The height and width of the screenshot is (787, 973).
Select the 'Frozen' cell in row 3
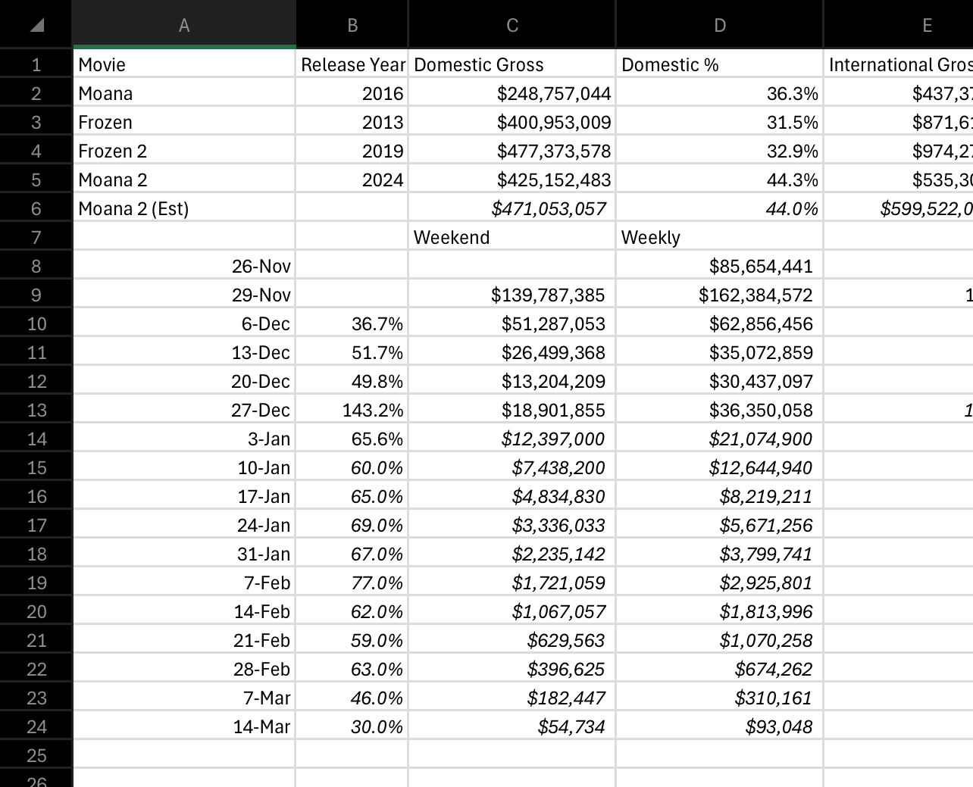pos(184,122)
